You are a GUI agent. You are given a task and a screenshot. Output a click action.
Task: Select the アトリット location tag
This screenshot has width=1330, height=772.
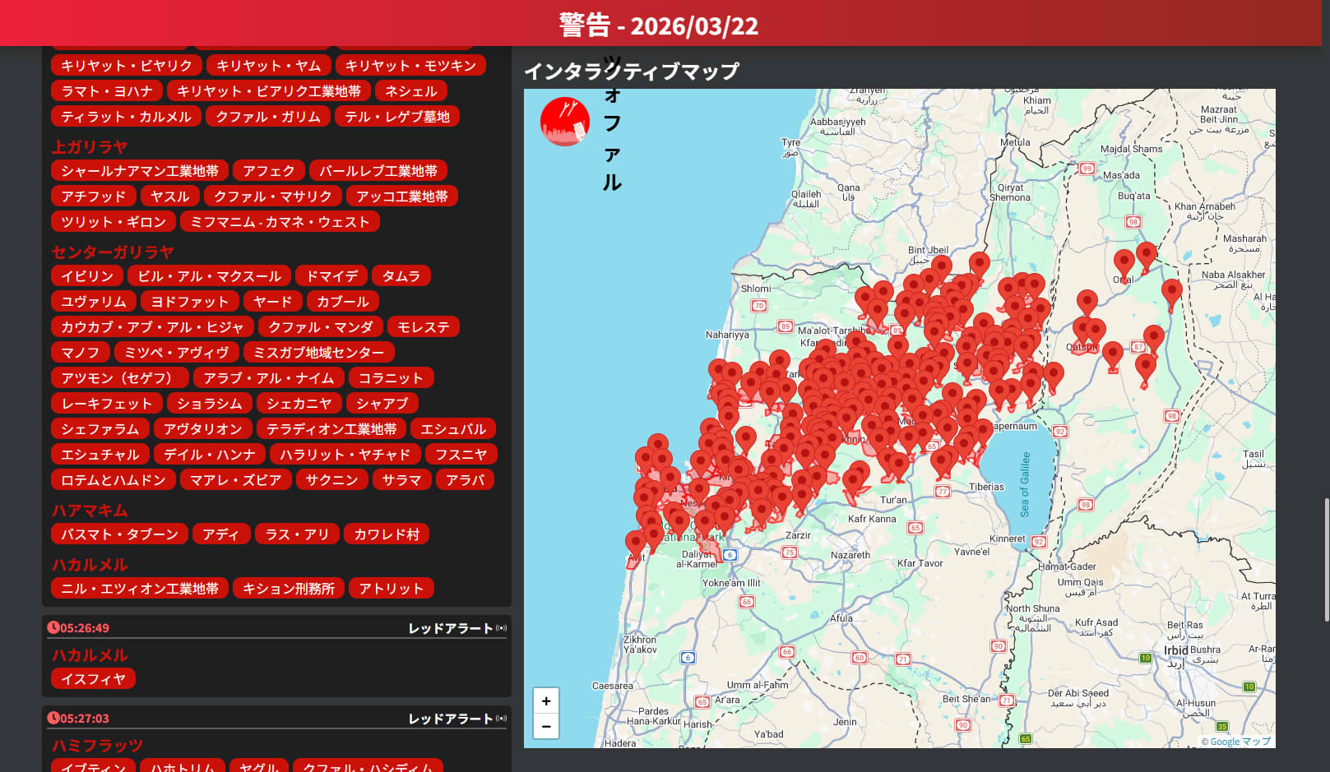(x=391, y=589)
